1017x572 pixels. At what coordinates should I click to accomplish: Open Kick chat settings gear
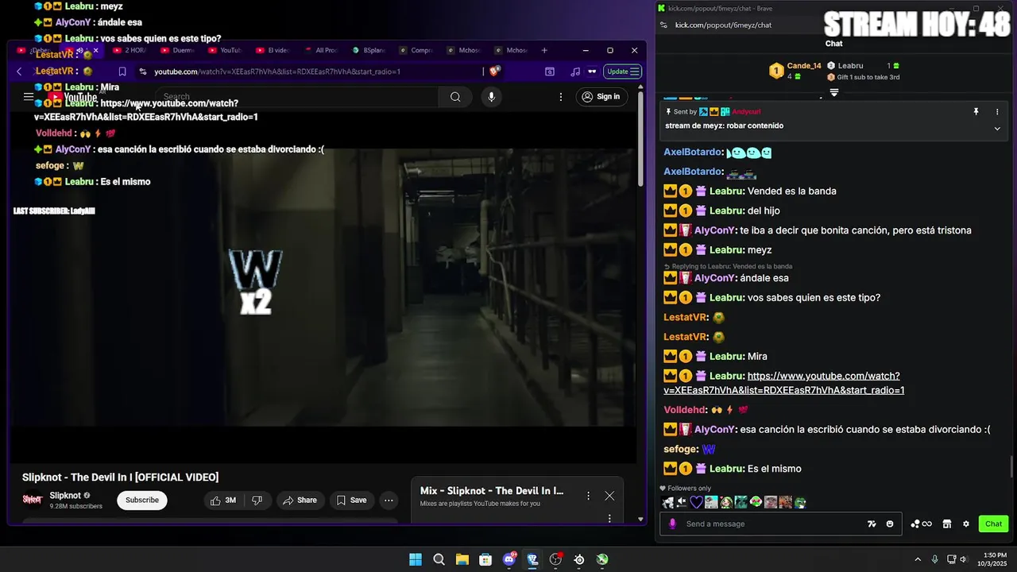point(966,524)
